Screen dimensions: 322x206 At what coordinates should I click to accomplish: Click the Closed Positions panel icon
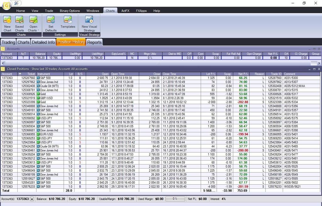pyautogui.click(x=3, y=69)
